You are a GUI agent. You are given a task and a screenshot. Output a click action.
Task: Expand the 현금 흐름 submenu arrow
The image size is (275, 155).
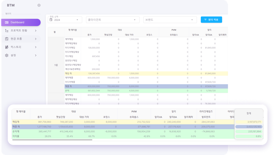(36, 39)
